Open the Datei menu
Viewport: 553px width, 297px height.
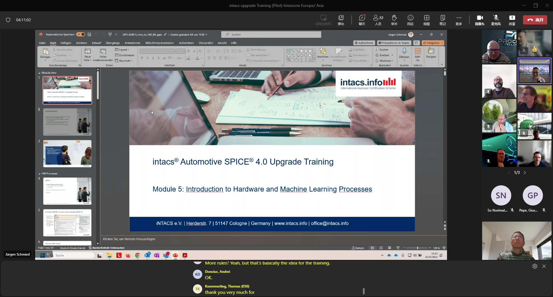pos(42,43)
